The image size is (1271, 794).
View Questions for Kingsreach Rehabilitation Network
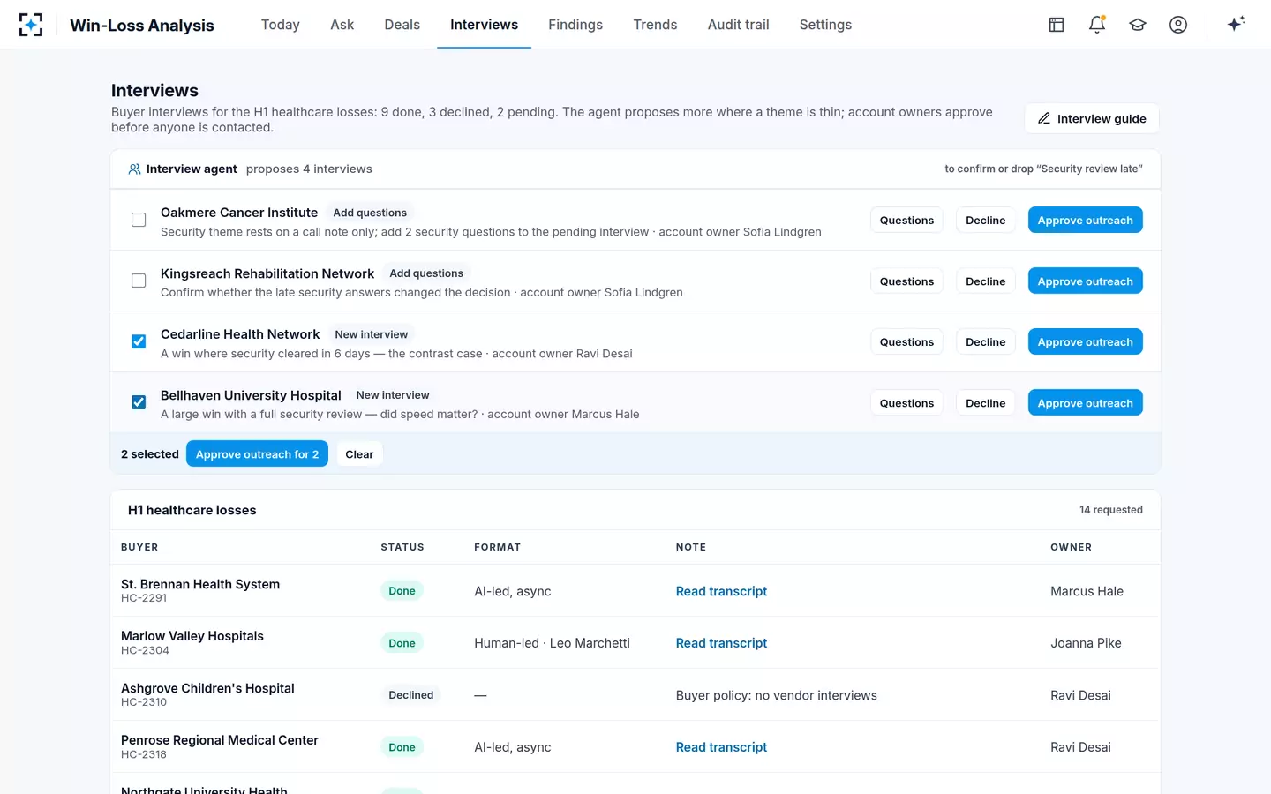906,281
